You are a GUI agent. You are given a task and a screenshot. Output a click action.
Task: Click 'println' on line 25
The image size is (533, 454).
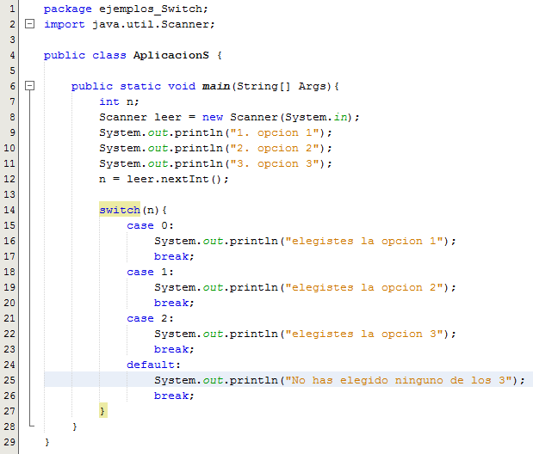tap(253, 380)
